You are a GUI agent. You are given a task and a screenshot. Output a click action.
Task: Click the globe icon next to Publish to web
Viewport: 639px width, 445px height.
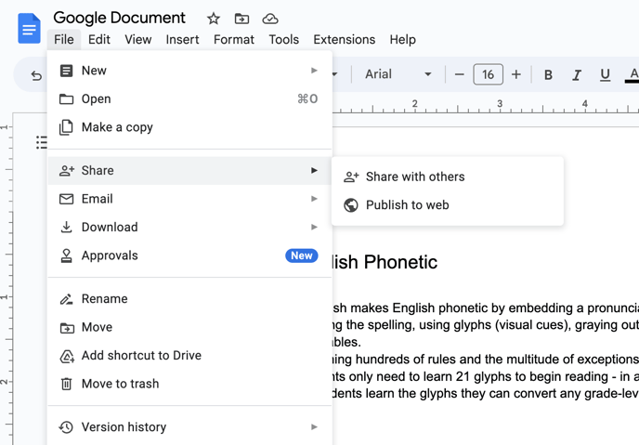tap(350, 205)
